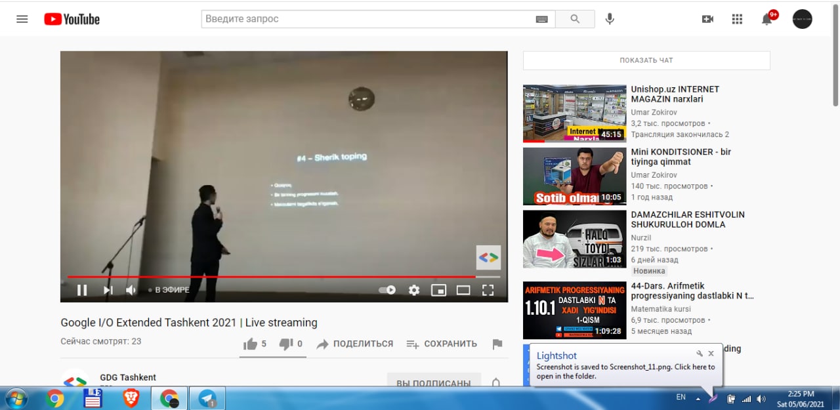840x410 pixels.
Task: Switch to the first Chrome taskbar icon
Action: click(x=55, y=398)
